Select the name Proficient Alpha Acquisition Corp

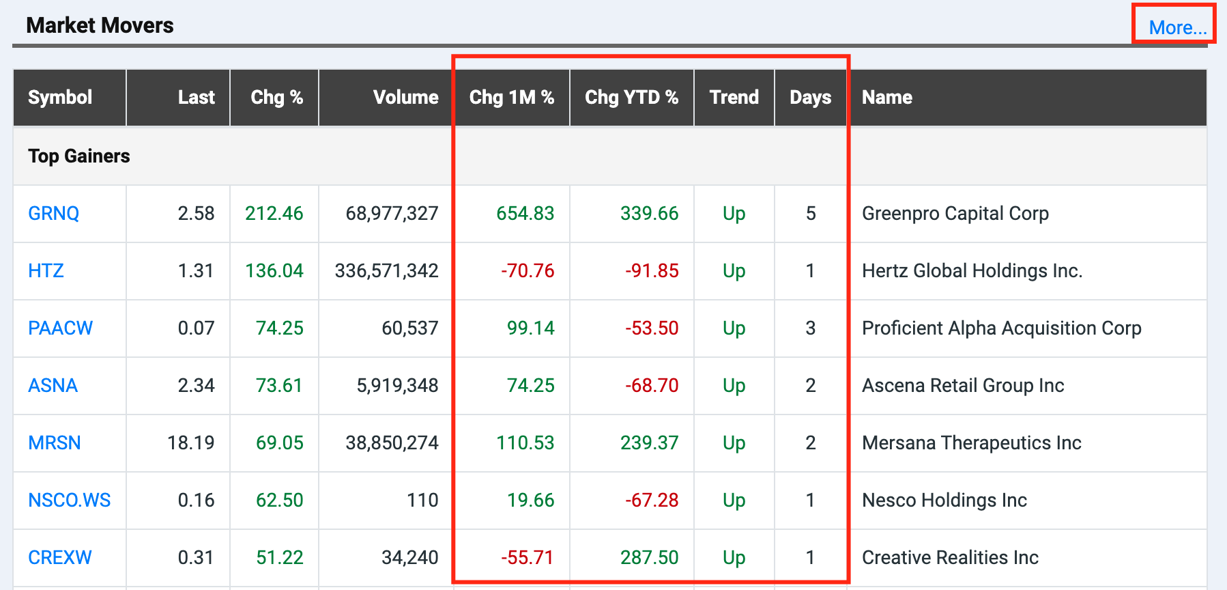pyautogui.click(x=1002, y=328)
